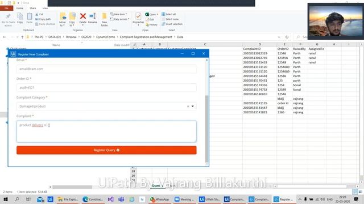Click Select all in ribbon

pos(169,14)
